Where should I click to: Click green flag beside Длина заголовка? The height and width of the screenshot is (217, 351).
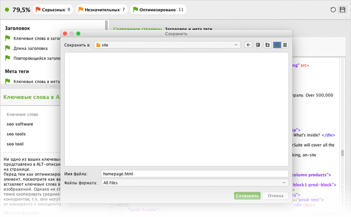point(8,48)
